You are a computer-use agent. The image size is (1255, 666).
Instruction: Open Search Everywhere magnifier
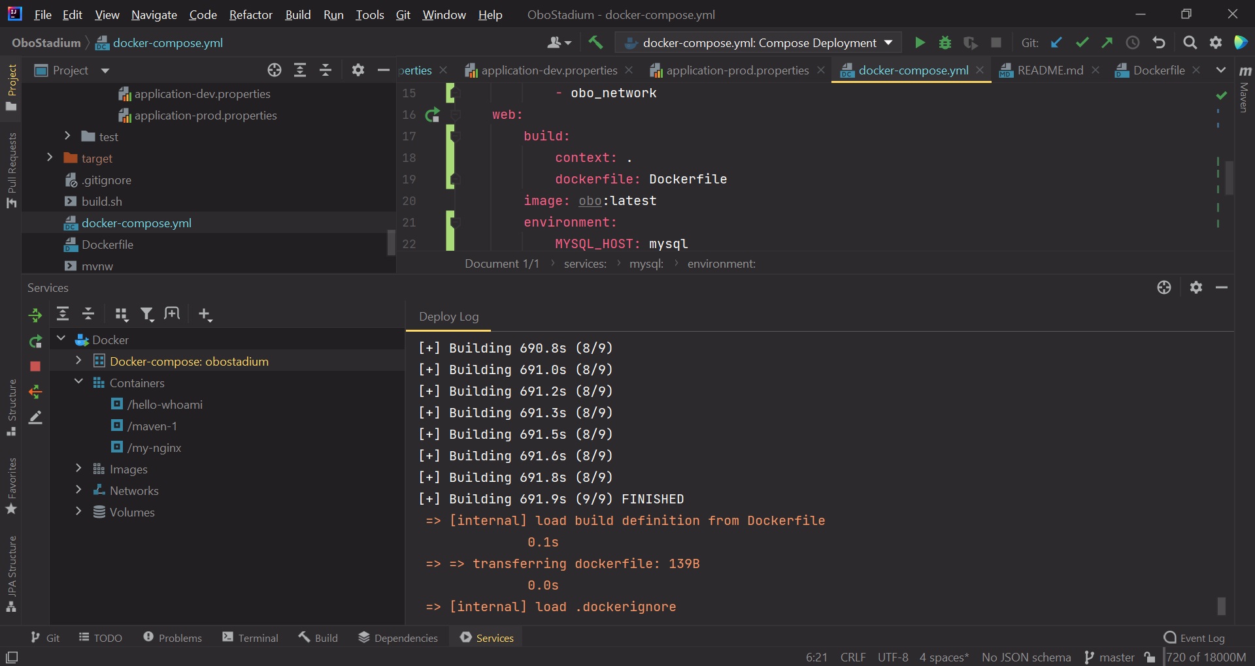(1190, 42)
